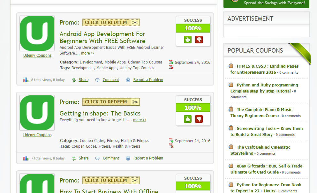Click views chart icon showing 8 total views
The image size is (317, 193).
(26, 80)
